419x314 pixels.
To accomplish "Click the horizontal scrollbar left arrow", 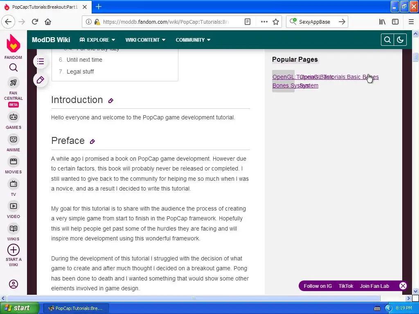I will 3,298.
